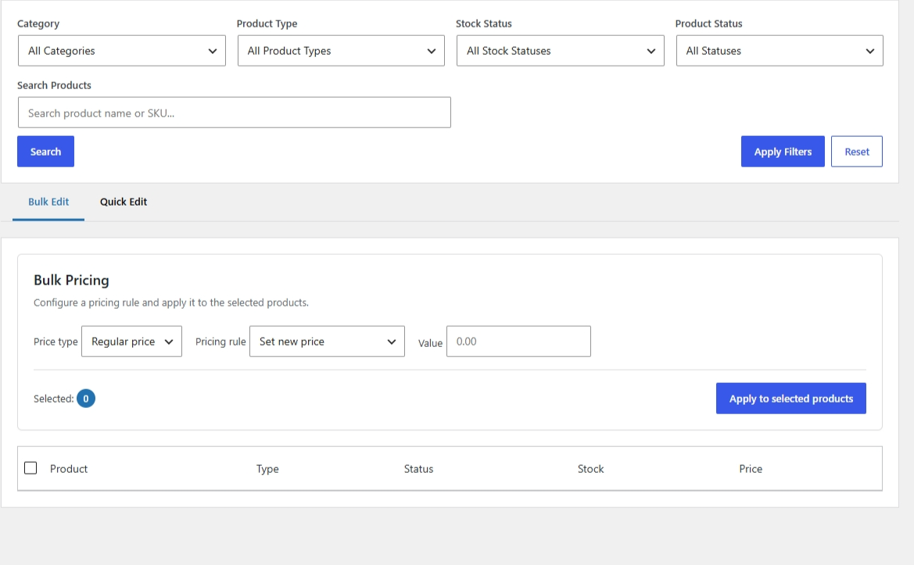The width and height of the screenshot is (914, 565).
Task: Switch to the Bulk Edit tab
Action: [x=48, y=202]
